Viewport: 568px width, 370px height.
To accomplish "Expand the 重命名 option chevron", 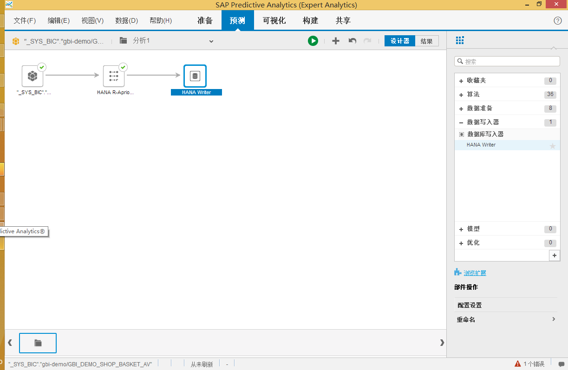I will point(554,319).
